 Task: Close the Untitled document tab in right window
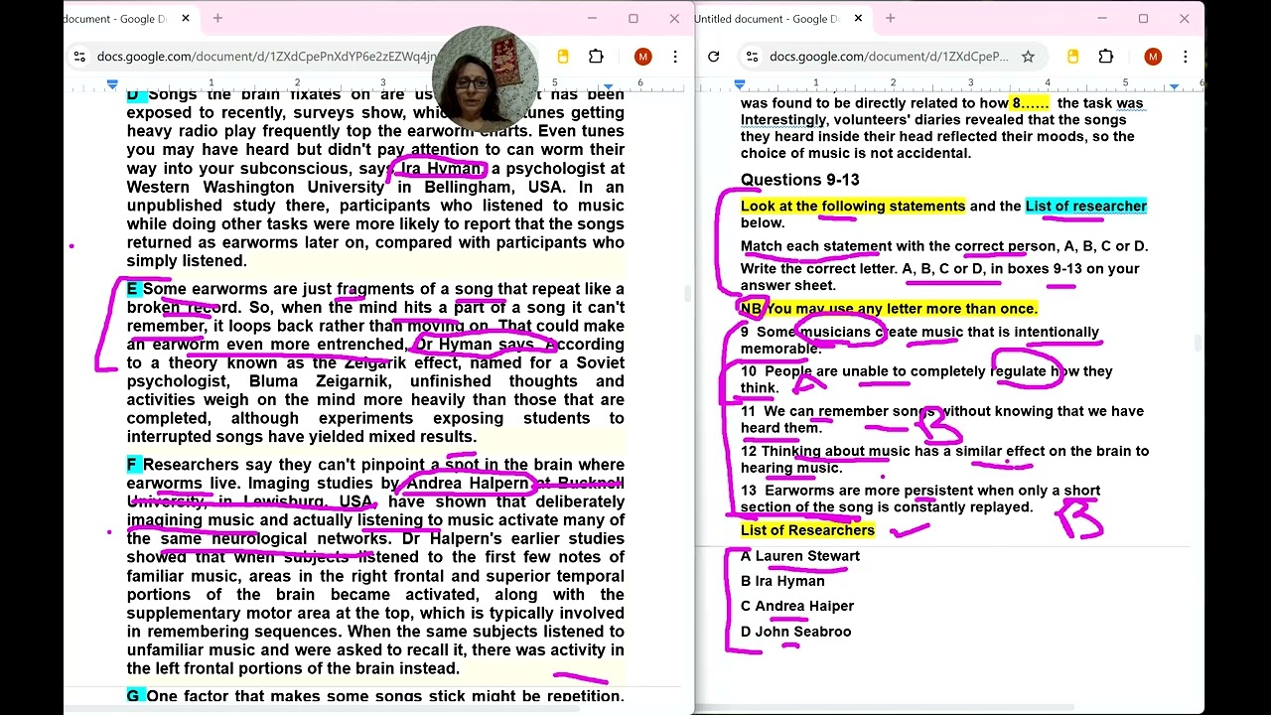point(858,18)
